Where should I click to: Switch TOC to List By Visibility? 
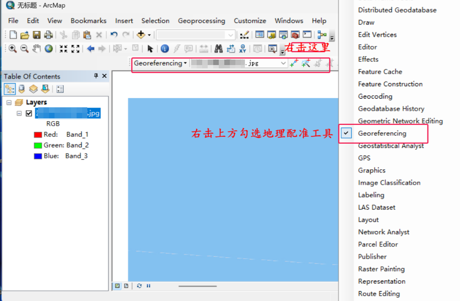click(x=34, y=89)
